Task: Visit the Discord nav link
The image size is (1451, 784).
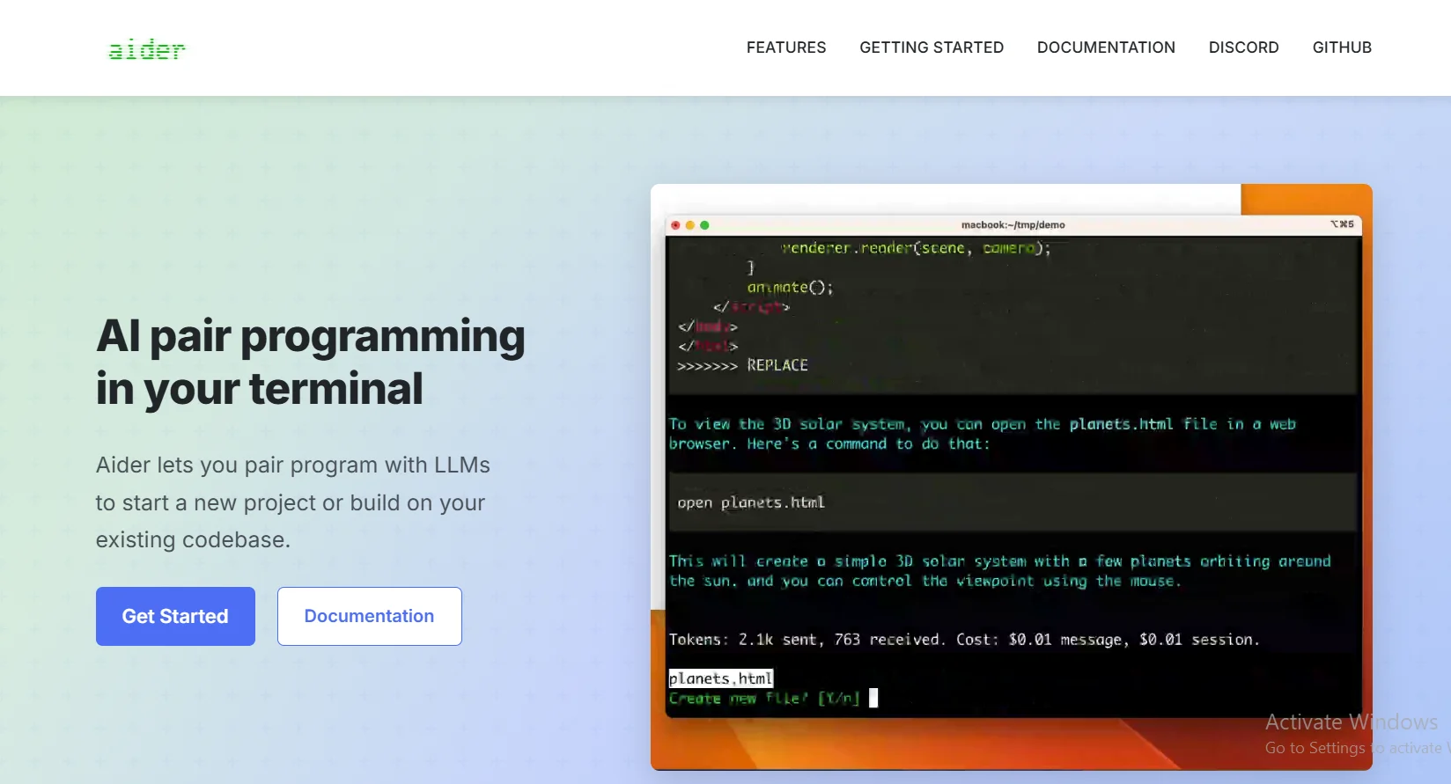Action: pos(1243,48)
